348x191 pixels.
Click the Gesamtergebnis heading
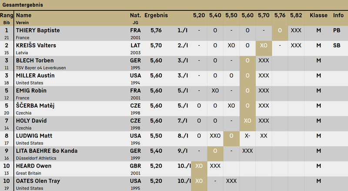[21, 5]
